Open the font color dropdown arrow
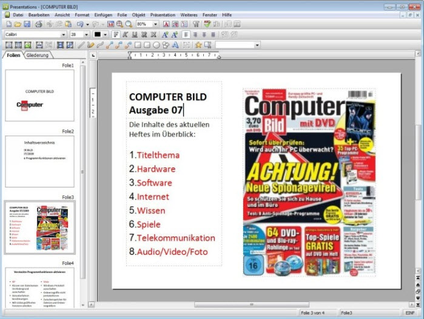 pyautogui.click(x=105, y=35)
